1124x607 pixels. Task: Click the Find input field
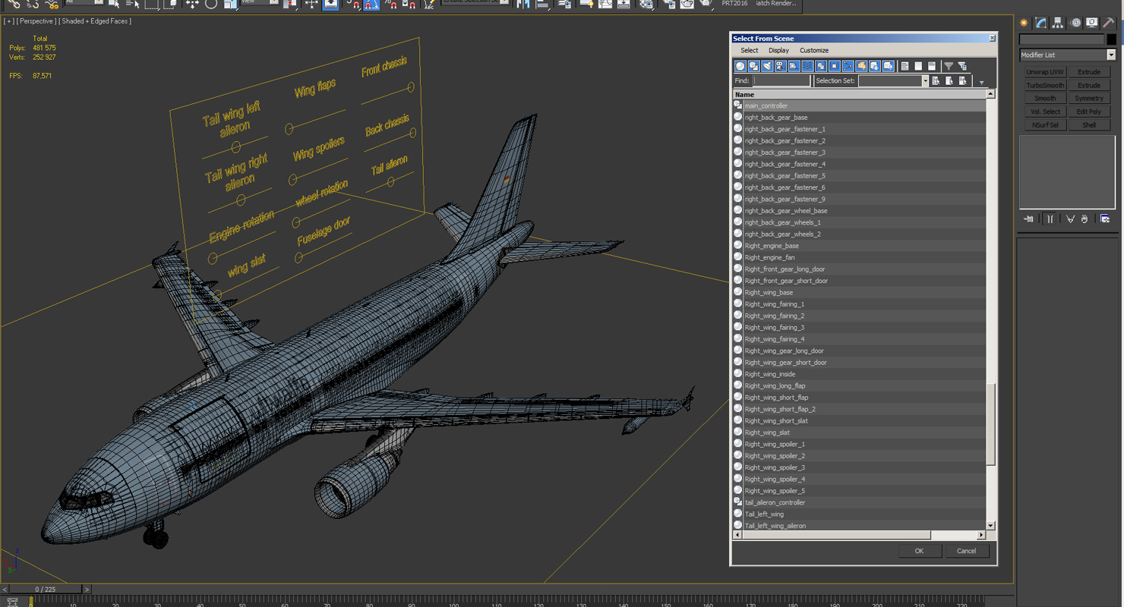(781, 80)
